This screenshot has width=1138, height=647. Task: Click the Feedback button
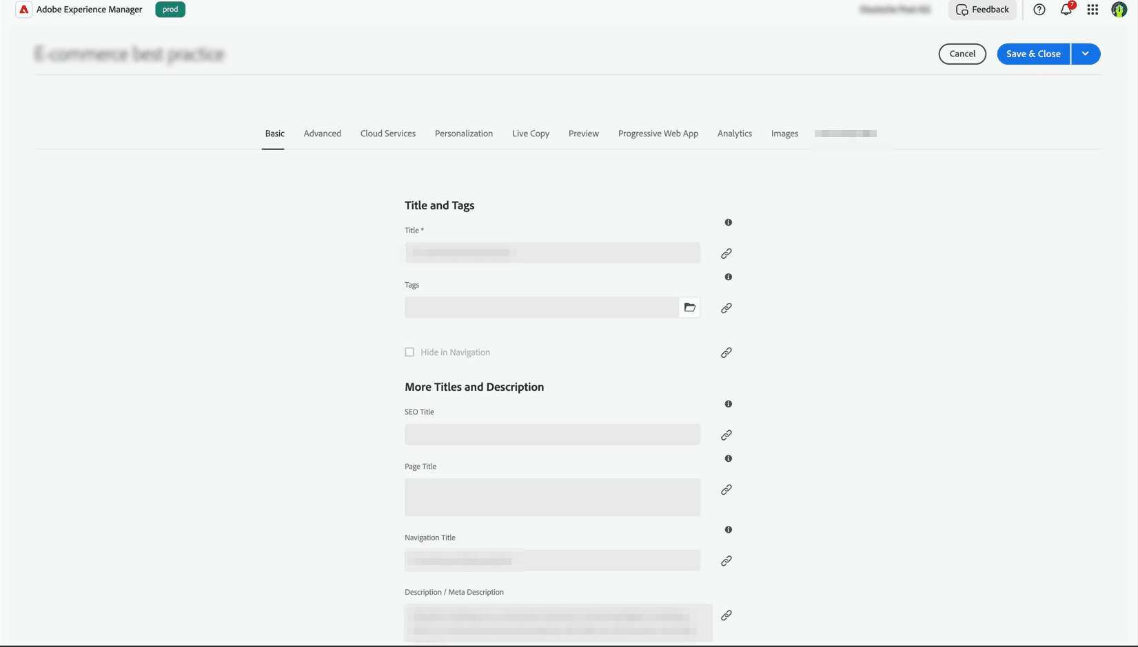(982, 10)
